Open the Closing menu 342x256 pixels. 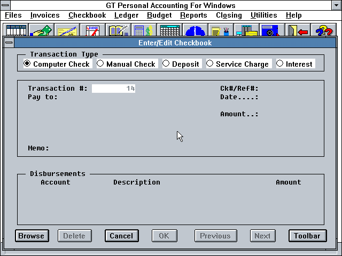click(229, 15)
